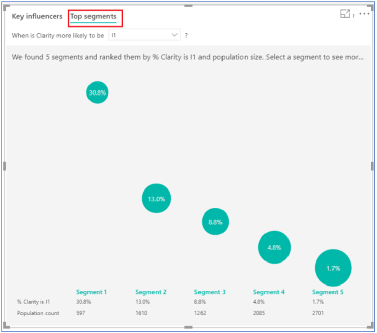Select the large 1.7% bubble

tap(333, 268)
